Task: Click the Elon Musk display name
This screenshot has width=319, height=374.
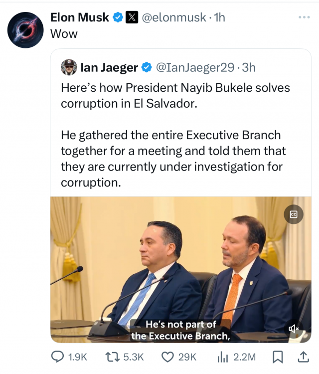Action: (80, 18)
